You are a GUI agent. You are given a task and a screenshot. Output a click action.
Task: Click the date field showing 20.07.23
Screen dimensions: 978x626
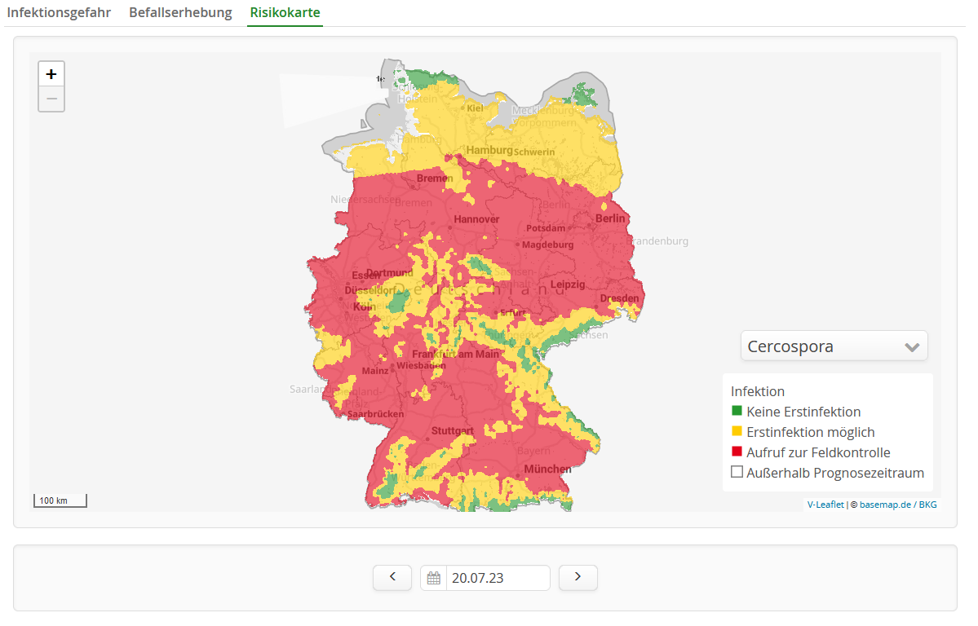pyautogui.click(x=498, y=578)
